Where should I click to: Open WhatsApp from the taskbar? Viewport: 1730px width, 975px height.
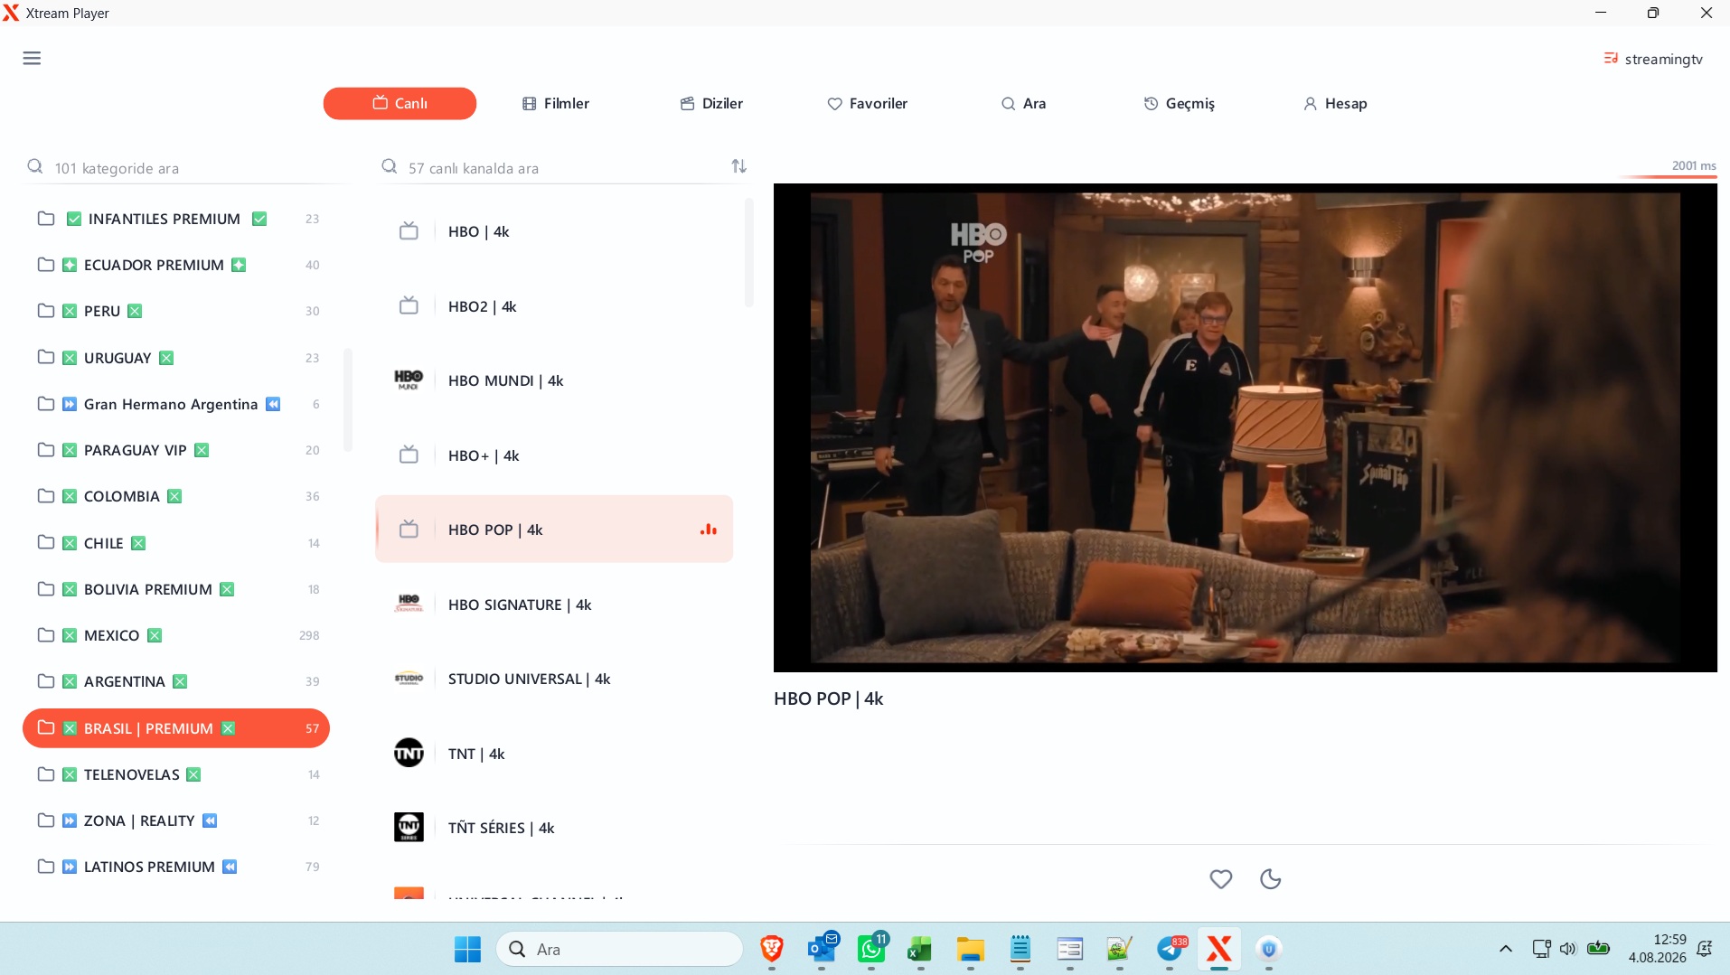872,949
